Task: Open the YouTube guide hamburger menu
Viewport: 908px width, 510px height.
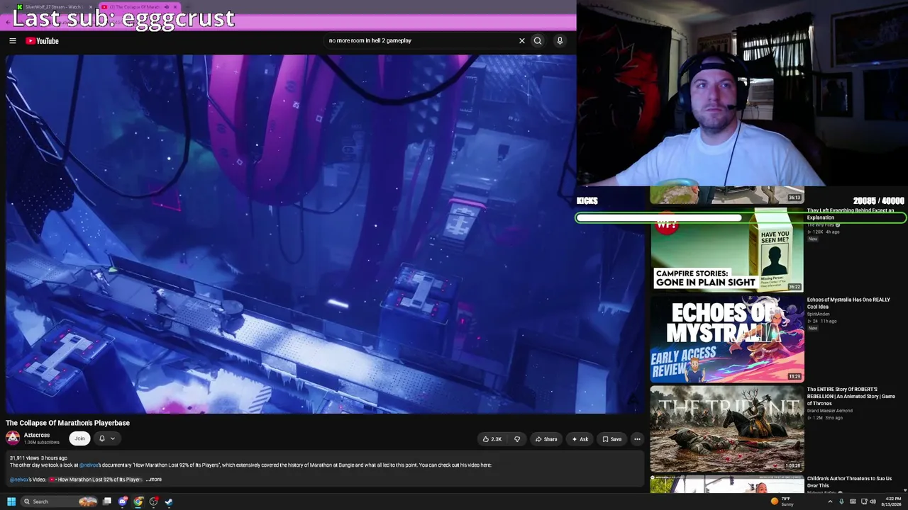Action: (12, 41)
